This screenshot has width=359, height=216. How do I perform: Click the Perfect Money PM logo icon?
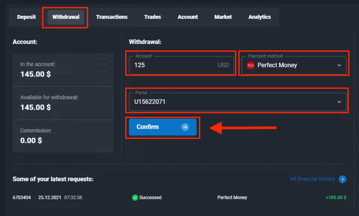pyautogui.click(x=250, y=65)
